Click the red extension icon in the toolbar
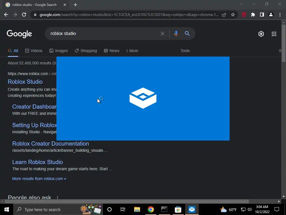286x215 pixels. (244, 15)
